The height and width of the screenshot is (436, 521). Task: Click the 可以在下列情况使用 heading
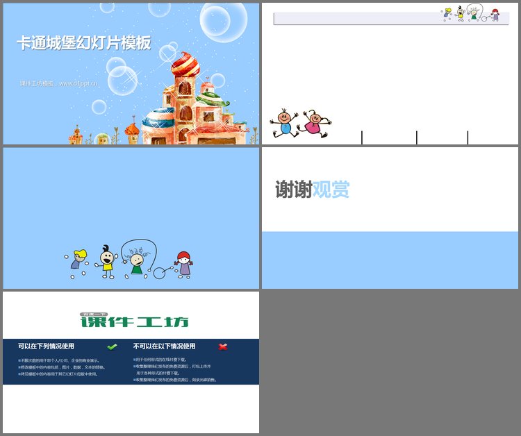point(46,346)
